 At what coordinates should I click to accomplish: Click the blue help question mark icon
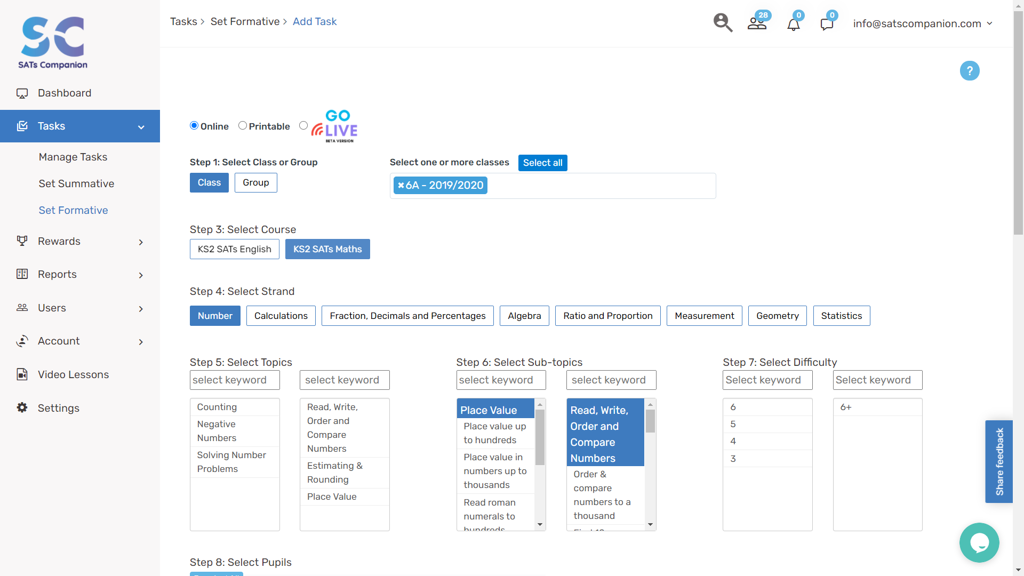970,70
